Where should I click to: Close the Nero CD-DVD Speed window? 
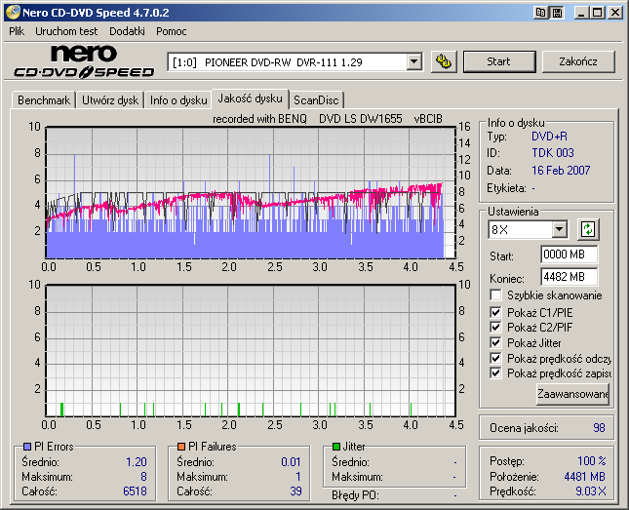615,13
